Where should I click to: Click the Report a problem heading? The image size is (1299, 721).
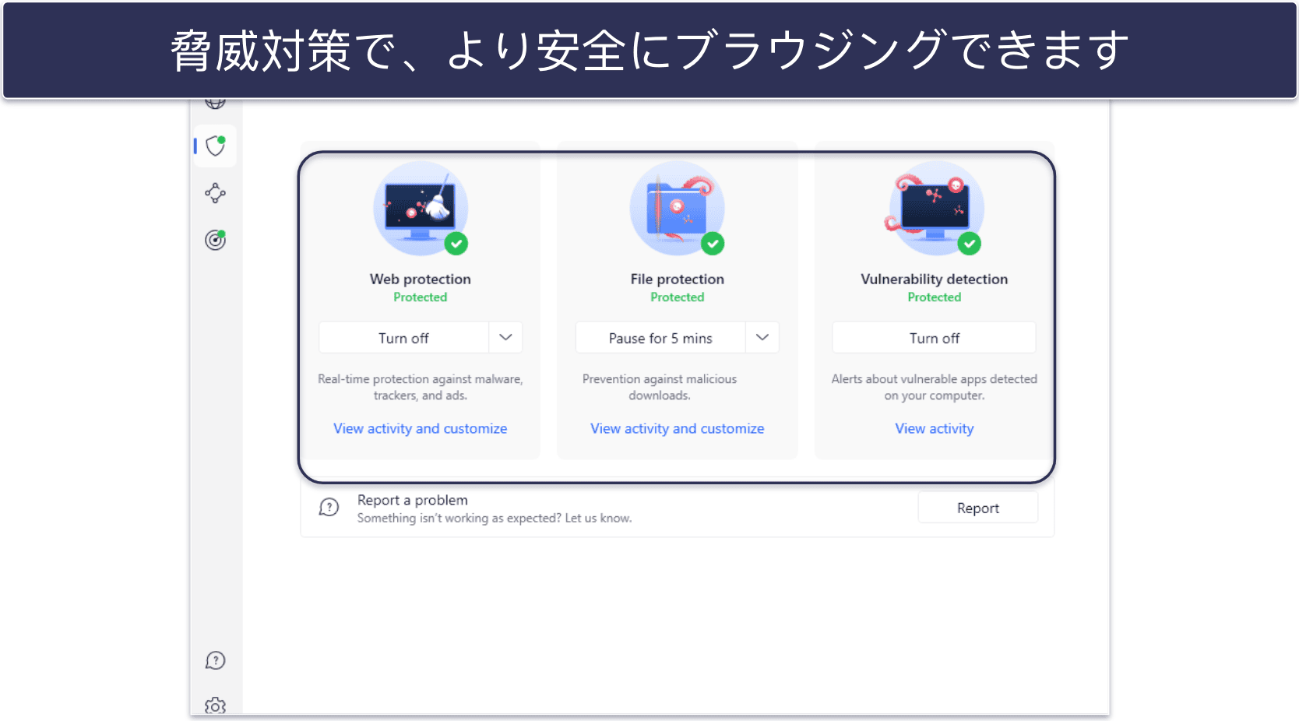click(x=413, y=500)
